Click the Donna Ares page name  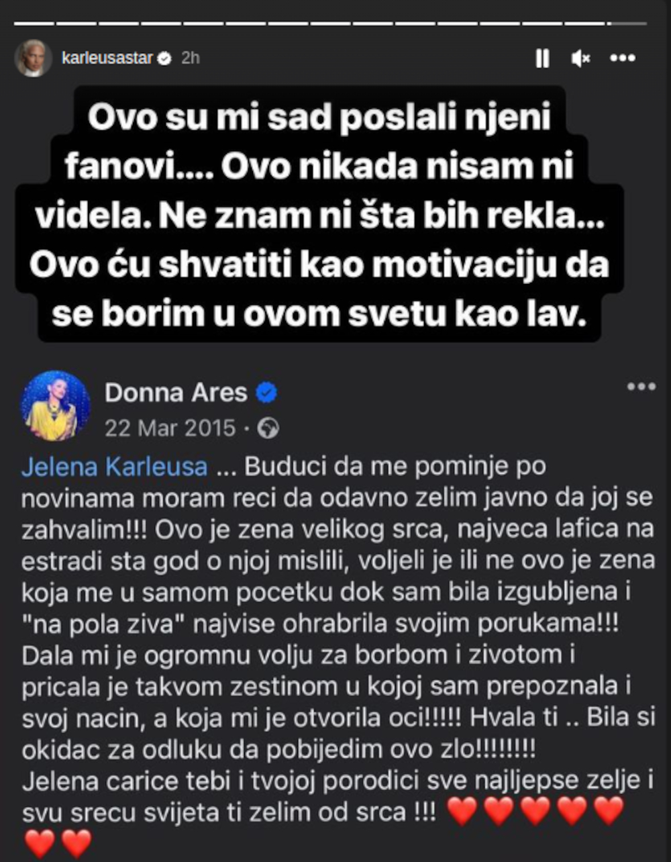coord(176,393)
